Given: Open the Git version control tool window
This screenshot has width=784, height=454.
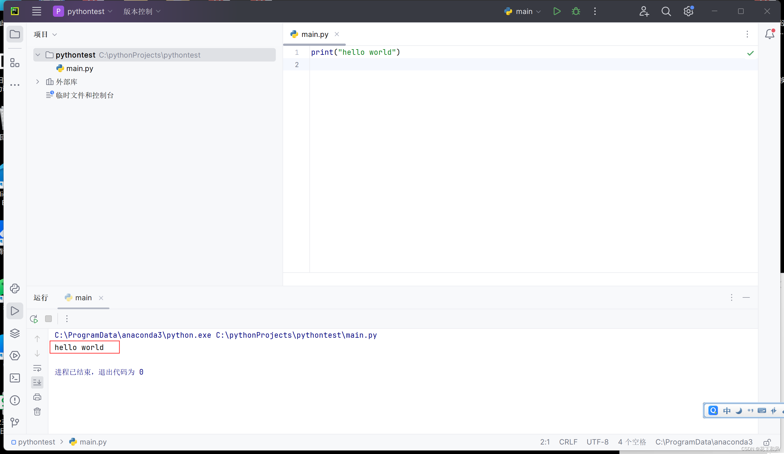Looking at the screenshot, I should [x=15, y=422].
